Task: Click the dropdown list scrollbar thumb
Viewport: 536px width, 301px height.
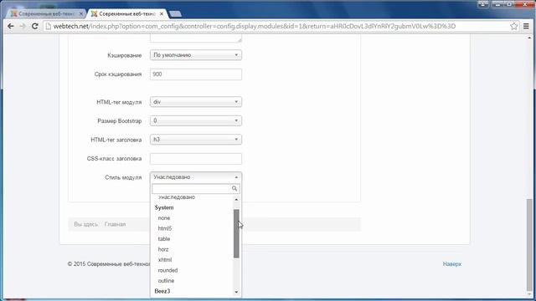Action: pos(236,233)
